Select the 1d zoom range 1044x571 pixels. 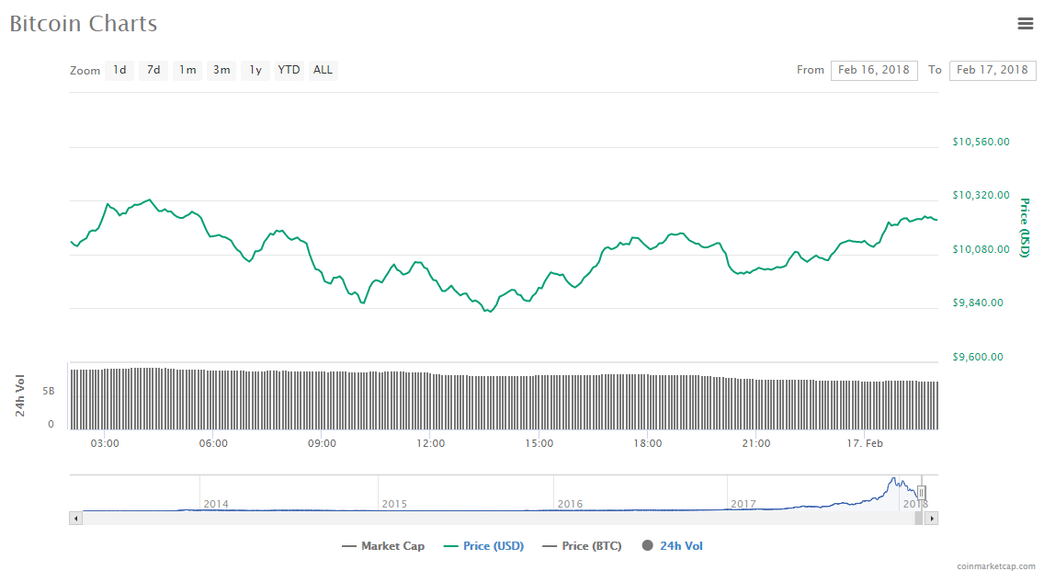pos(119,70)
